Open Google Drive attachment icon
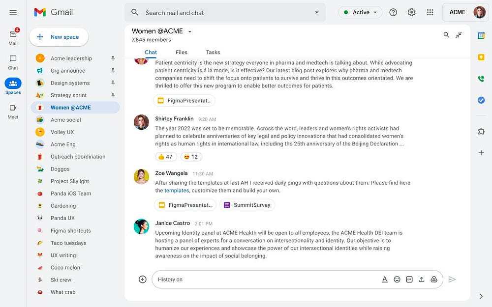 (x=434, y=279)
